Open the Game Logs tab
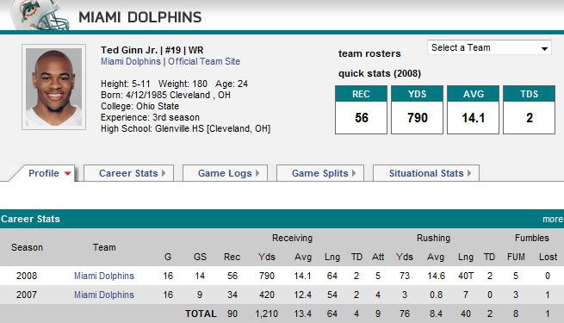 click(x=225, y=173)
